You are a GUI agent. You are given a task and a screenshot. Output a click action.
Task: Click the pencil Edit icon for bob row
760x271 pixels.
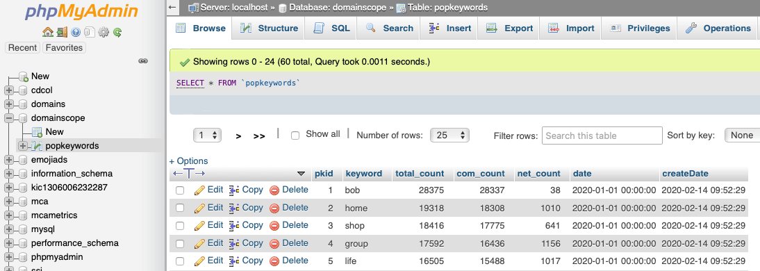point(199,190)
